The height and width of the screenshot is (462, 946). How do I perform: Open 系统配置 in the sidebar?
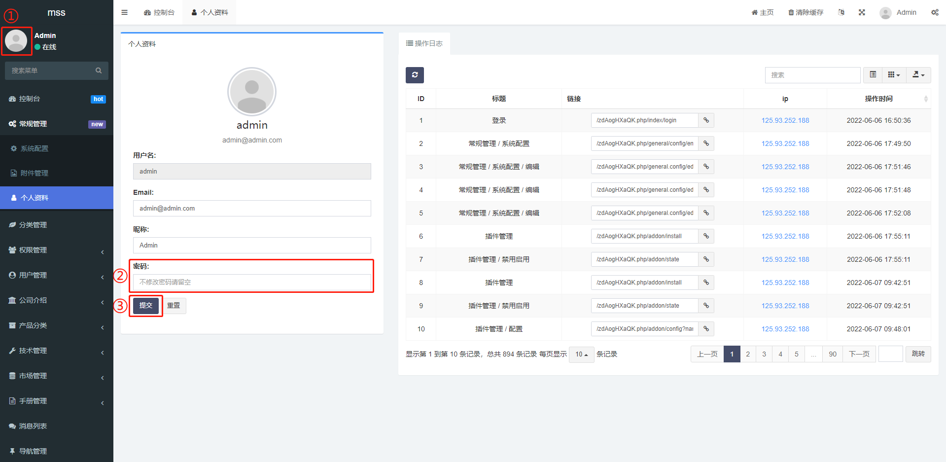pos(35,148)
